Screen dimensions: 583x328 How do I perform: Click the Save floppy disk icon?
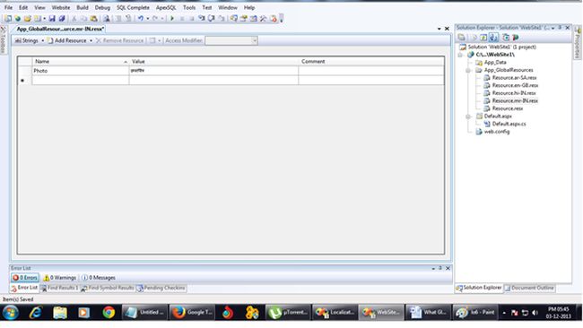point(52,18)
